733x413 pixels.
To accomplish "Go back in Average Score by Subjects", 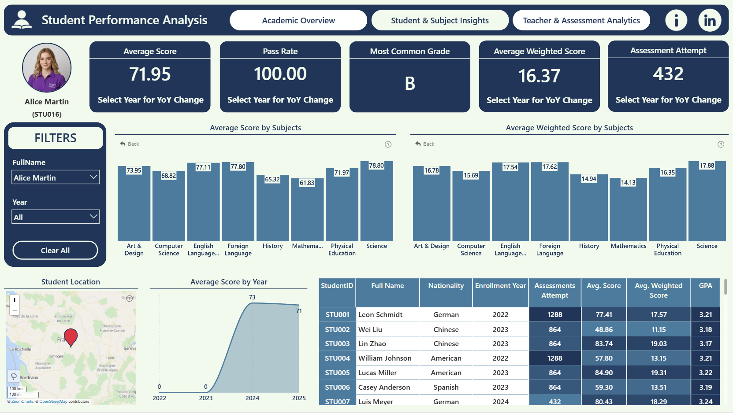I will 130,144.
